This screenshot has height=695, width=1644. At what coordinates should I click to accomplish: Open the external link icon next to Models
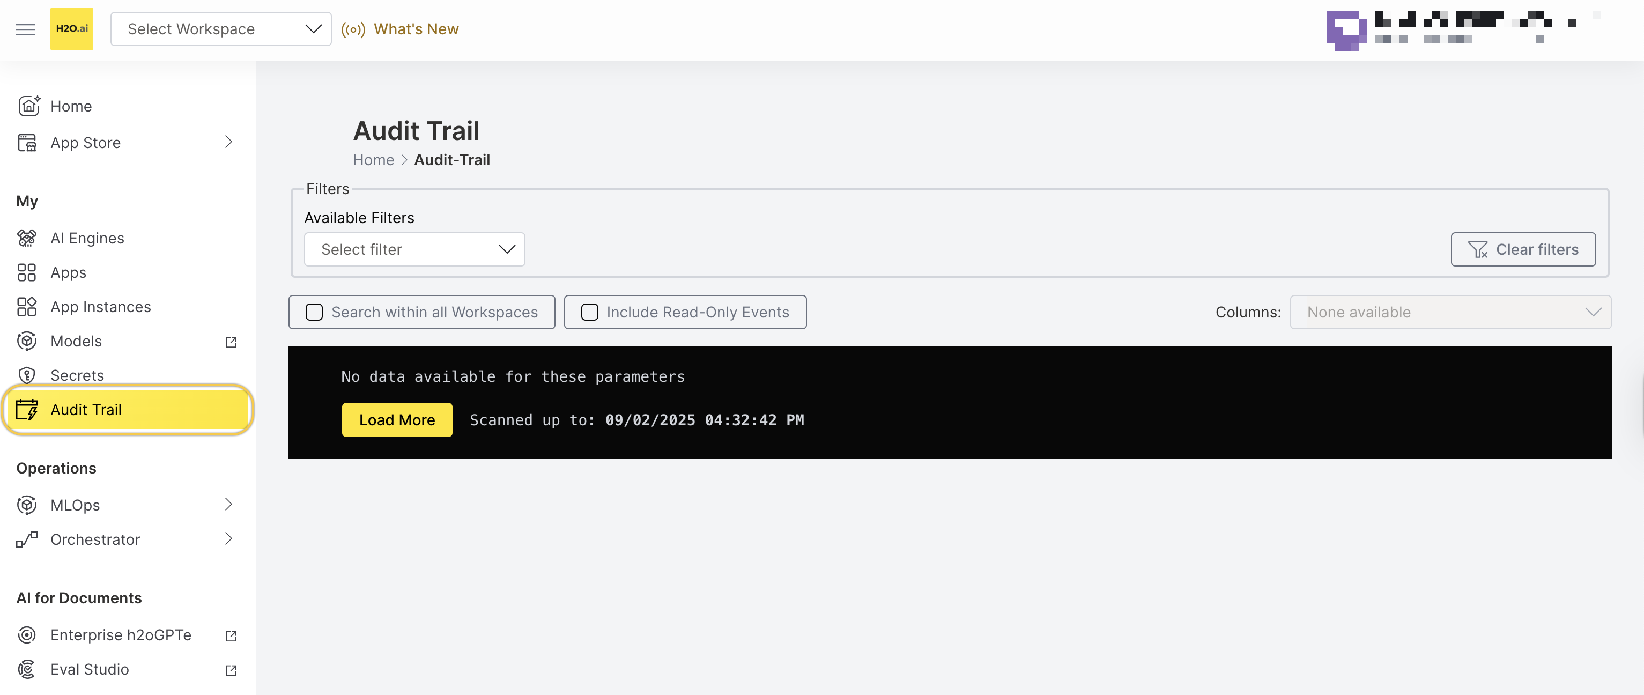[x=231, y=342]
